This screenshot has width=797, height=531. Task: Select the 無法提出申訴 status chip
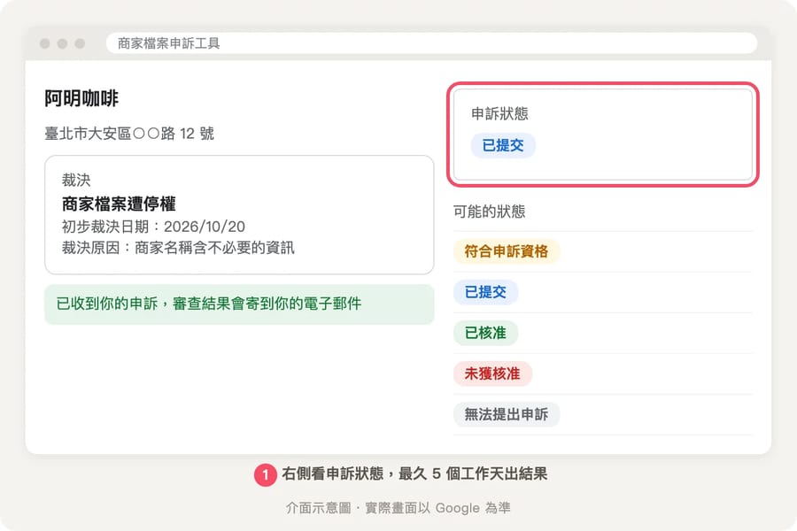(x=507, y=414)
